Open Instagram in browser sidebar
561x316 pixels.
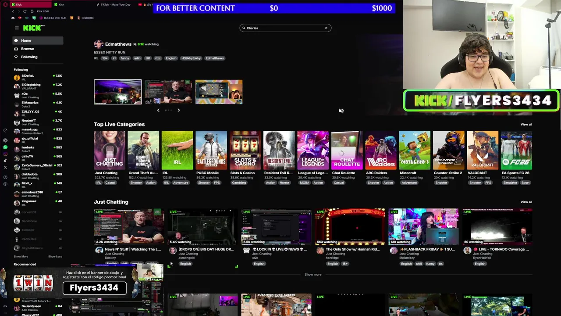click(x=5, y=154)
